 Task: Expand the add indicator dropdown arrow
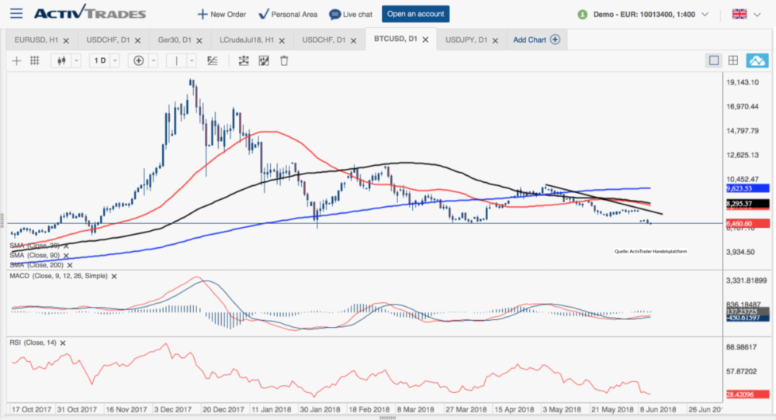154,60
